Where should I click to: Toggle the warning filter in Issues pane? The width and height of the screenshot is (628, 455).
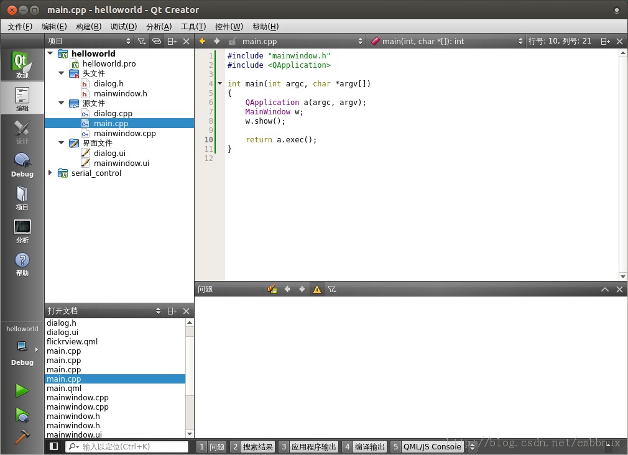coord(317,289)
